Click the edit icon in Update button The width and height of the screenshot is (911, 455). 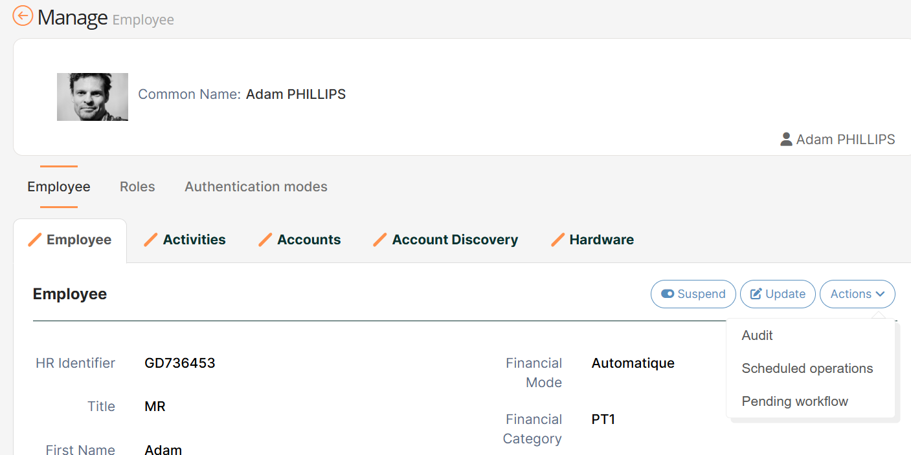click(756, 294)
